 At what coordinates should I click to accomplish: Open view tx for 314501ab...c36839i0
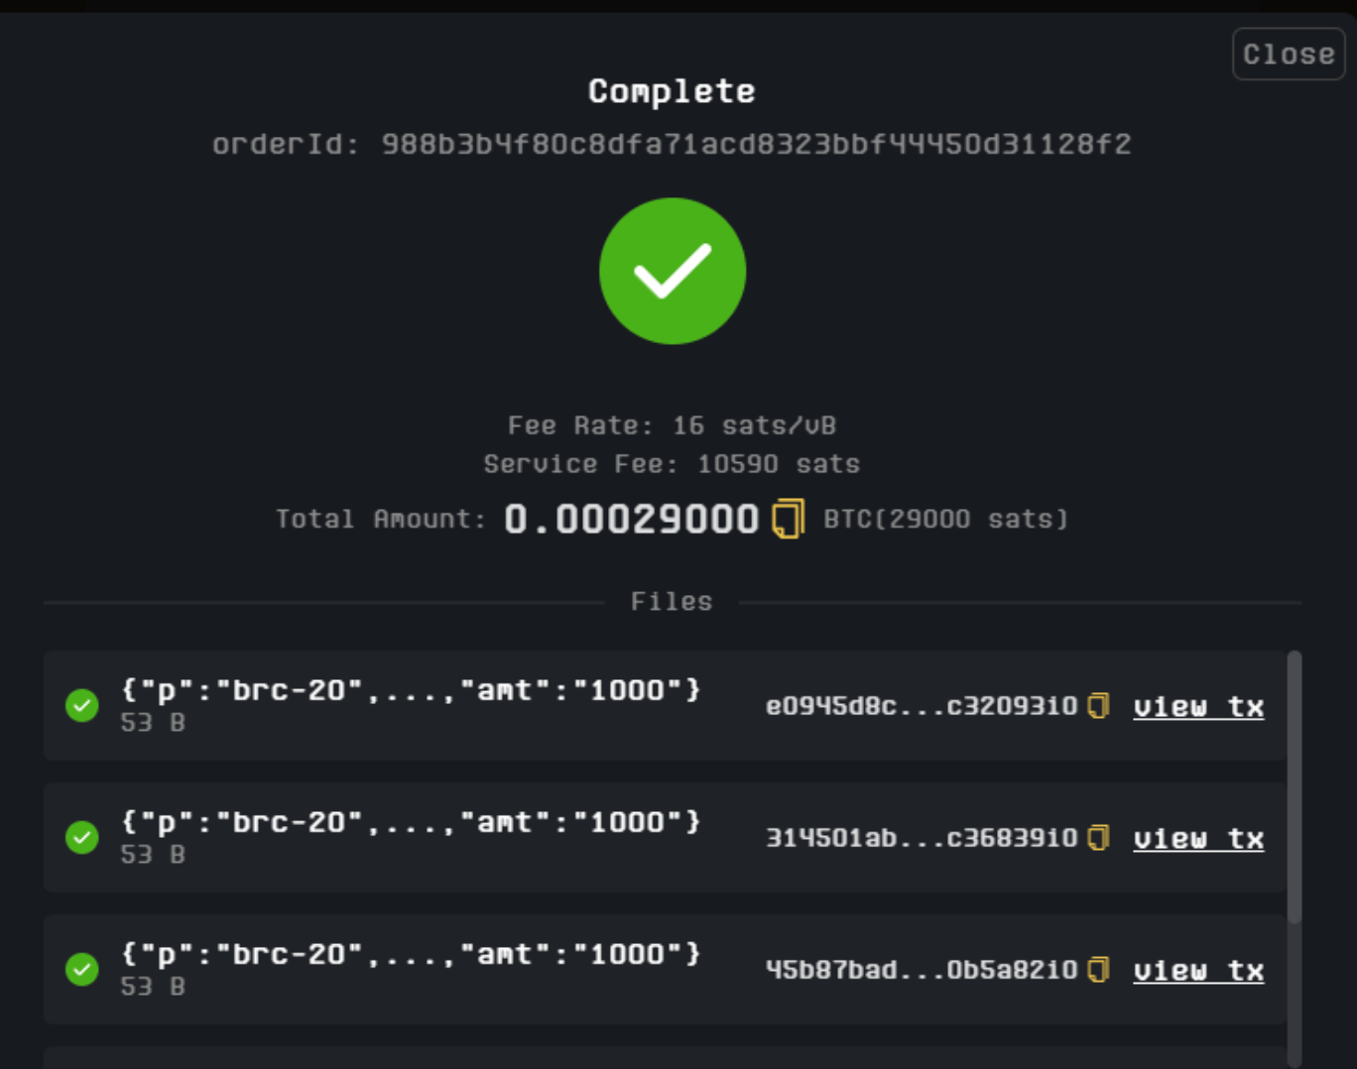click(1198, 838)
